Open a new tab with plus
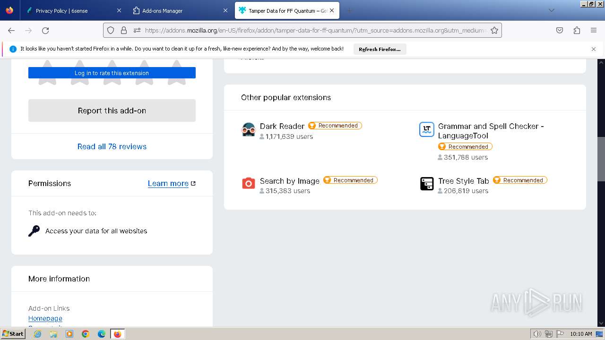The width and height of the screenshot is (605, 340). tap(350, 10)
